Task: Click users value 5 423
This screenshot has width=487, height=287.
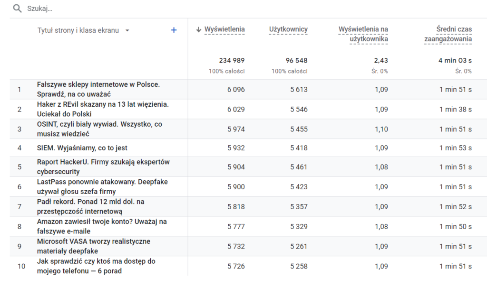Action: (299, 187)
